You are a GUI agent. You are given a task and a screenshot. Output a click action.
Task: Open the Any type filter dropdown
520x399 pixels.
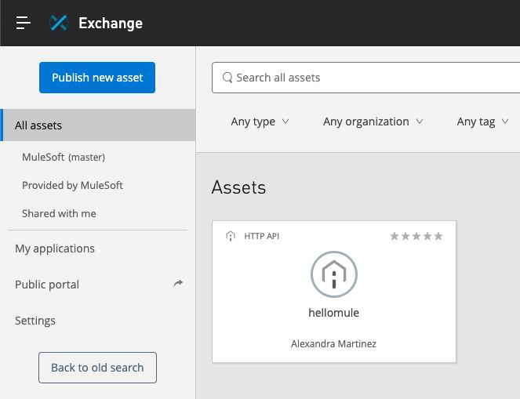click(260, 122)
